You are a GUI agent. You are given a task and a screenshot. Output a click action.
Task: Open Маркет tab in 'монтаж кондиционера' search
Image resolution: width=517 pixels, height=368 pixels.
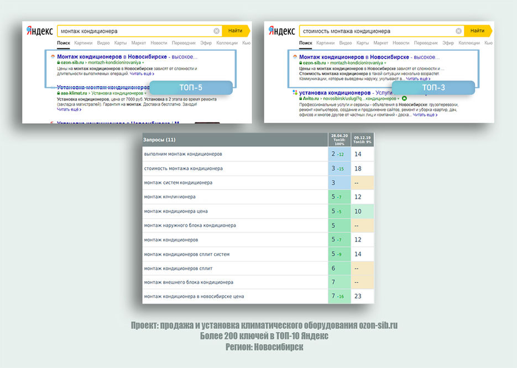[x=138, y=43]
